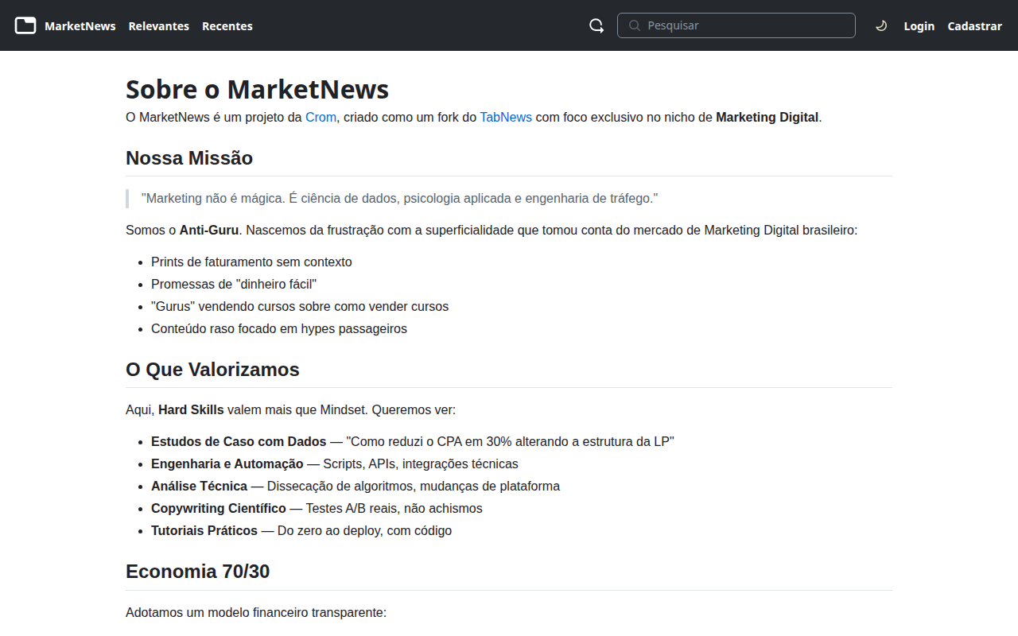This screenshot has width=1018, height=636.
Task: Click 'Análise Técnica' list item
Action: tap(356, 486)
